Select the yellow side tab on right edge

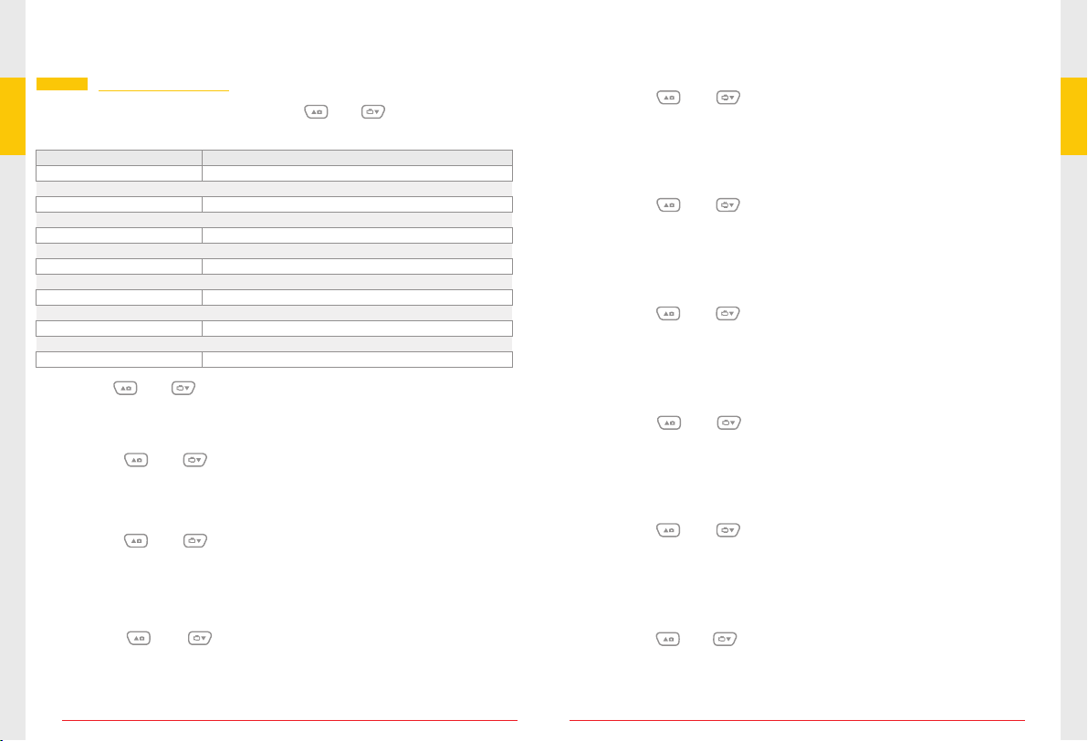1074,117
